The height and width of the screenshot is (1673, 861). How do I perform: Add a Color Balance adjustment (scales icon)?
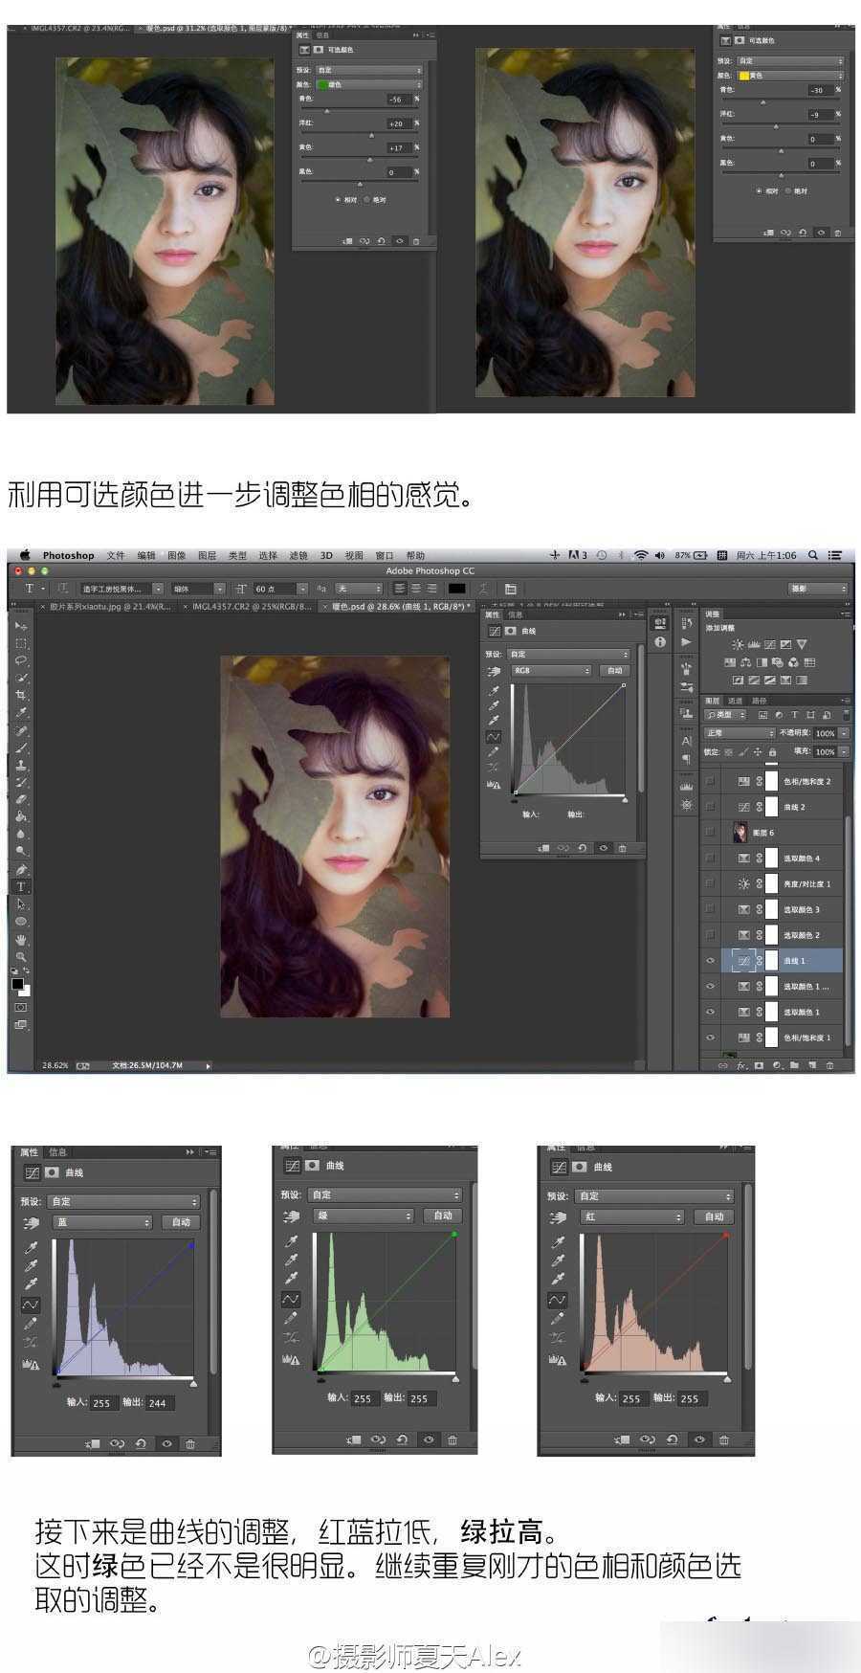745,662
